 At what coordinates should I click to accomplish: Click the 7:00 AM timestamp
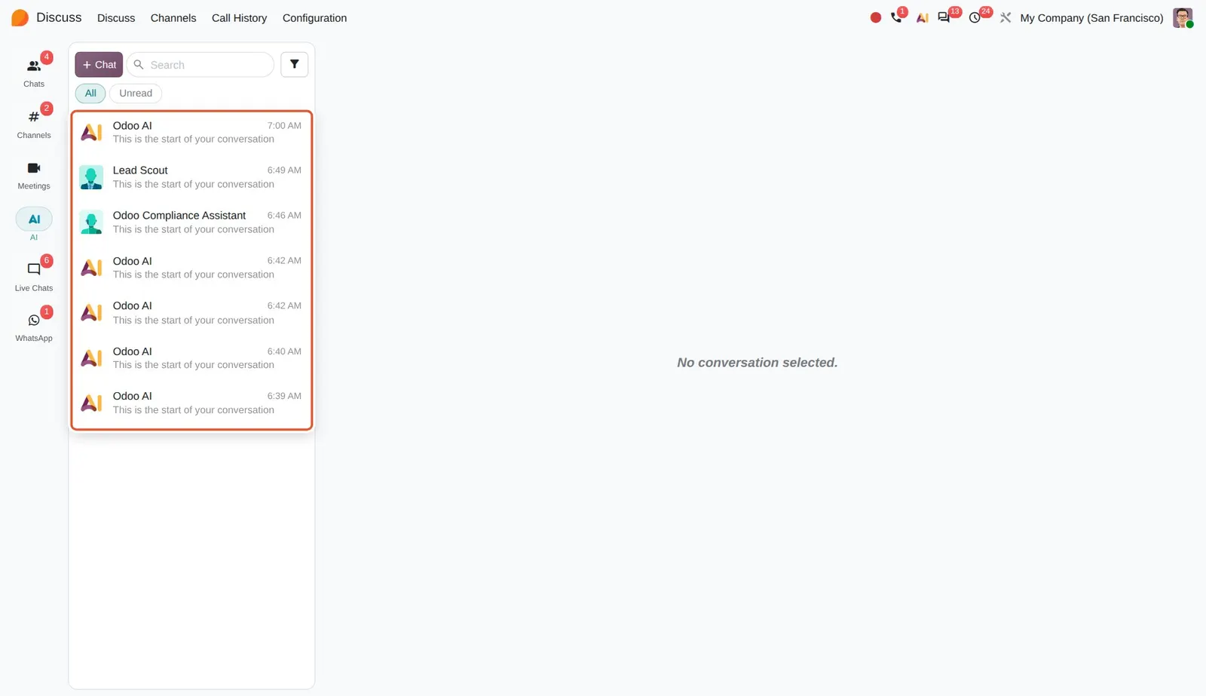284,126
